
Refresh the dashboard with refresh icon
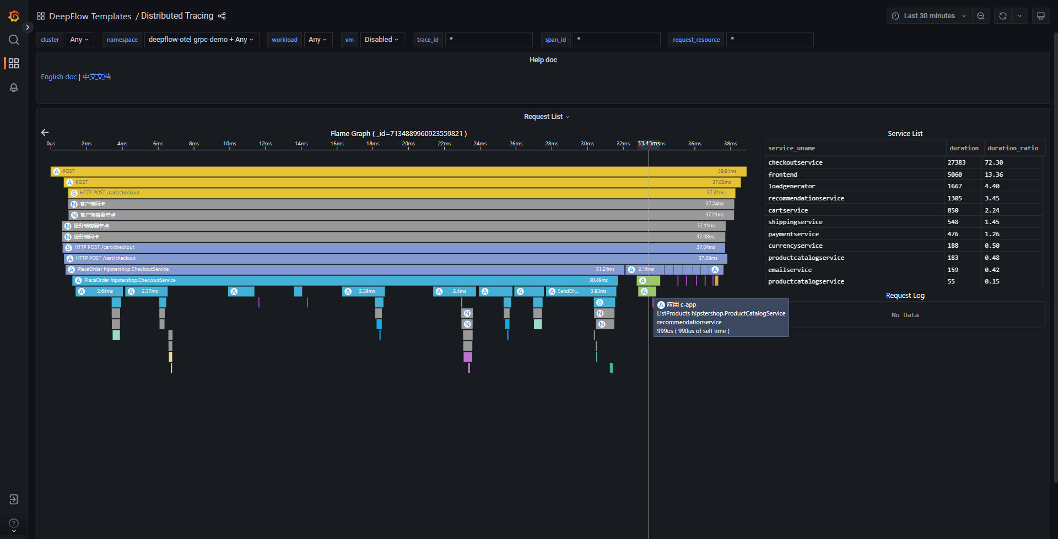click(x=1003, y=16)
